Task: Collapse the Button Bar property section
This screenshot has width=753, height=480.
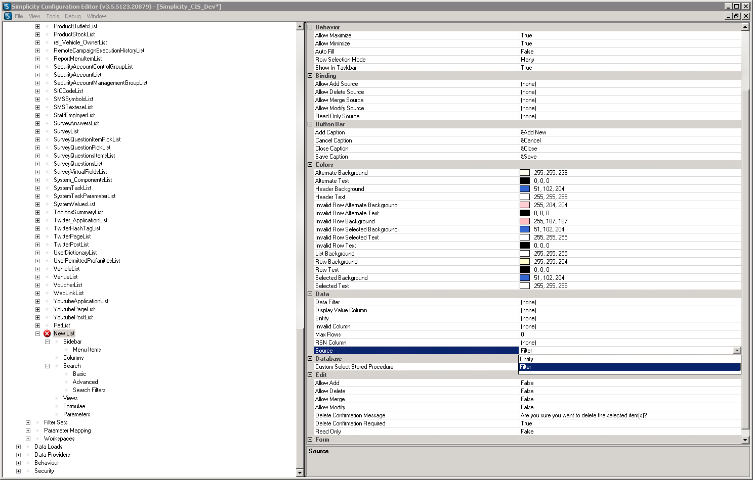Action: pyautogui.click(x=310, y=124)
